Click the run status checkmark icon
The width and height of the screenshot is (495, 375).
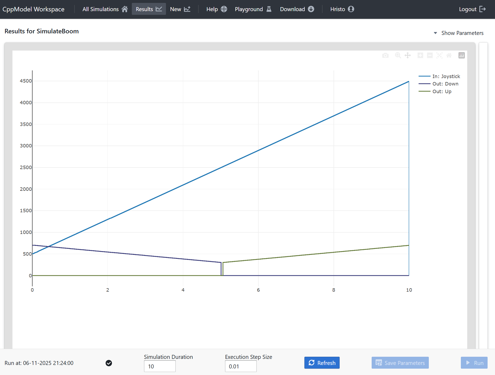pos(109,363)
